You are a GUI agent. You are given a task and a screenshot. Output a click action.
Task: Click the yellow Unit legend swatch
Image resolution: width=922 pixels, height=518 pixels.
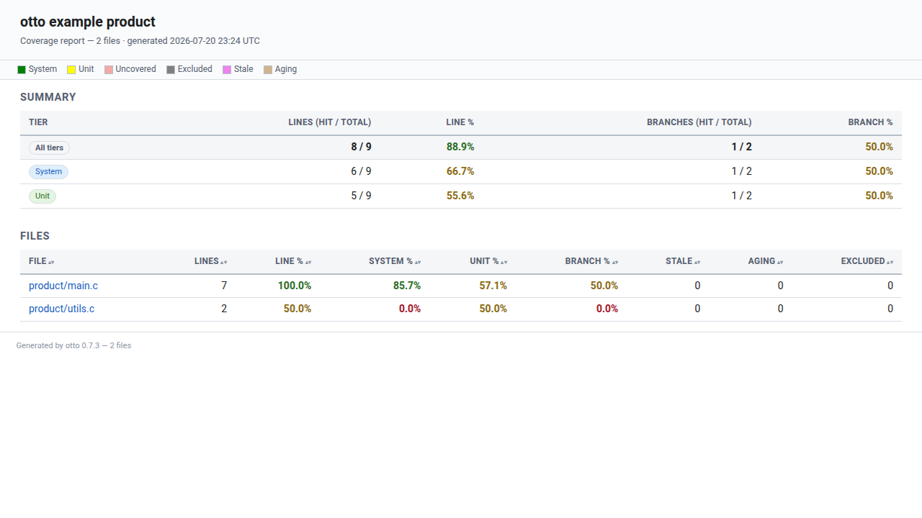(71, 70)
